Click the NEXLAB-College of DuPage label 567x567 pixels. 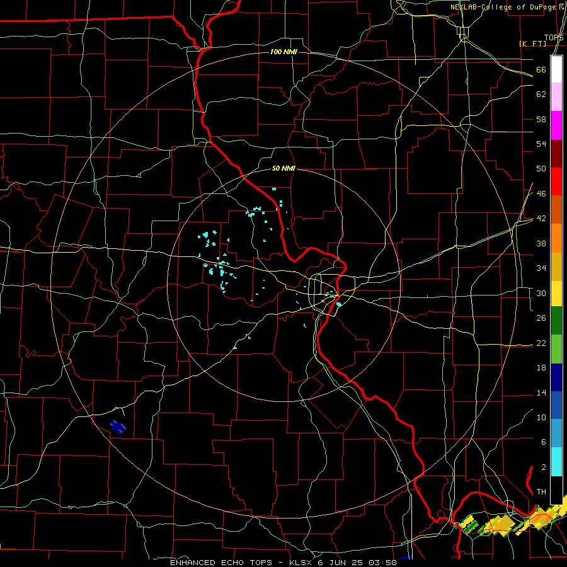[503, 7]
